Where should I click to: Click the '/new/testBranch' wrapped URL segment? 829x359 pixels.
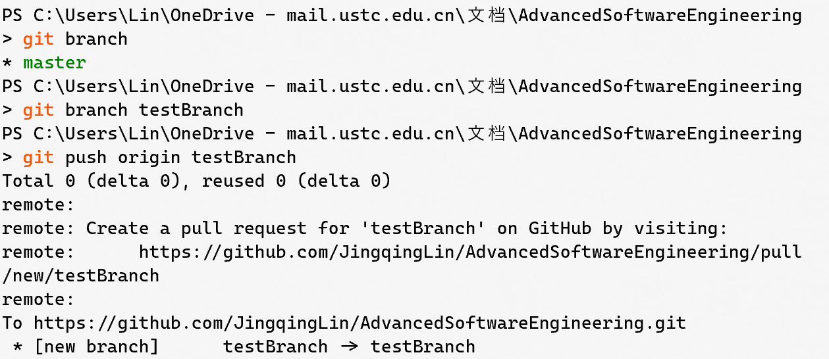tap(80, 275)
